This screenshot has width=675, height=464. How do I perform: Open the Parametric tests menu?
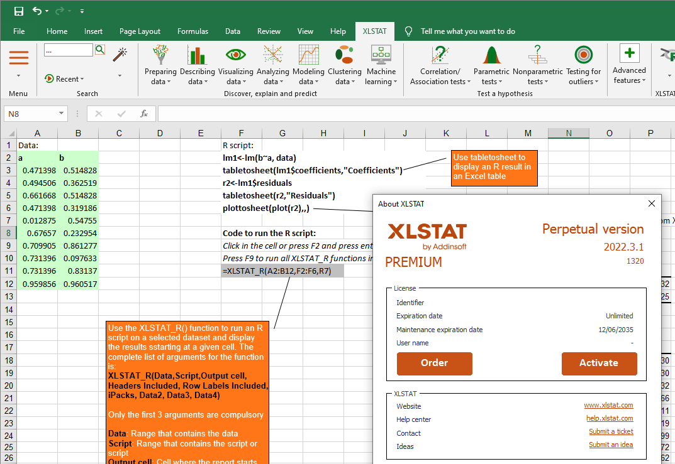[x=491, y=65]
